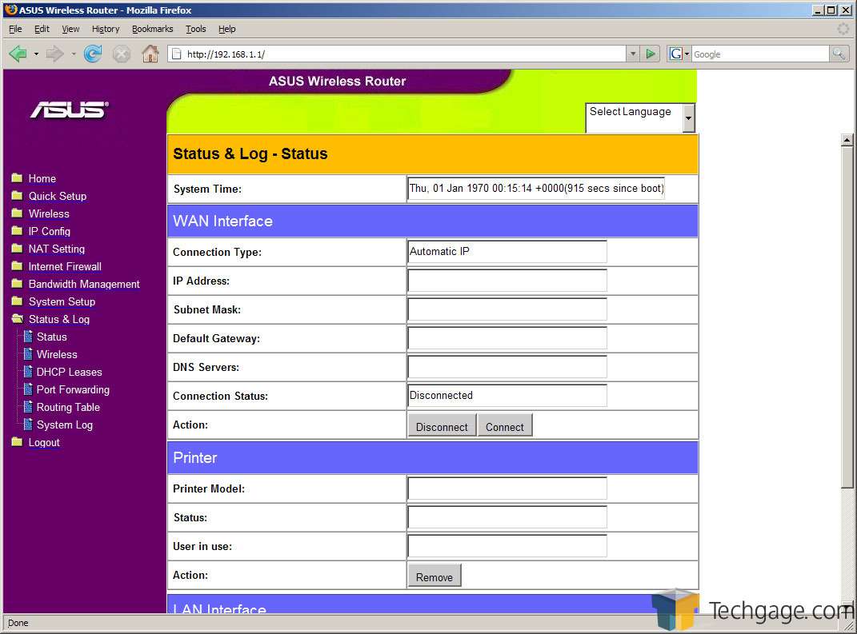Collapse the Status & Log folder

point(18,319)
